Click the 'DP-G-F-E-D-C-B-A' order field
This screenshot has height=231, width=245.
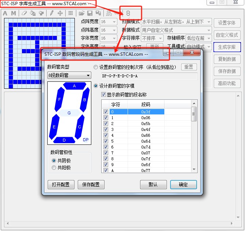click(149, 76)
